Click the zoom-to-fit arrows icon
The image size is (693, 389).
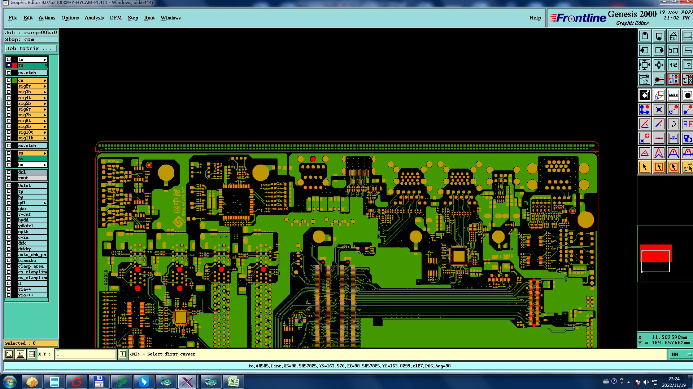point(645,65)
